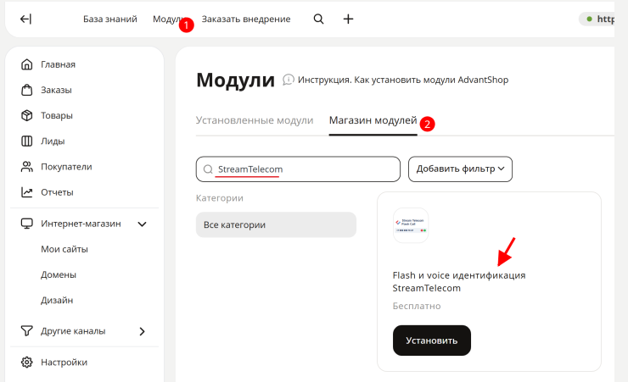Click the magnifier icon inside module search
The width and height of the screenshot is (628, 382).
tap(208, 169)
